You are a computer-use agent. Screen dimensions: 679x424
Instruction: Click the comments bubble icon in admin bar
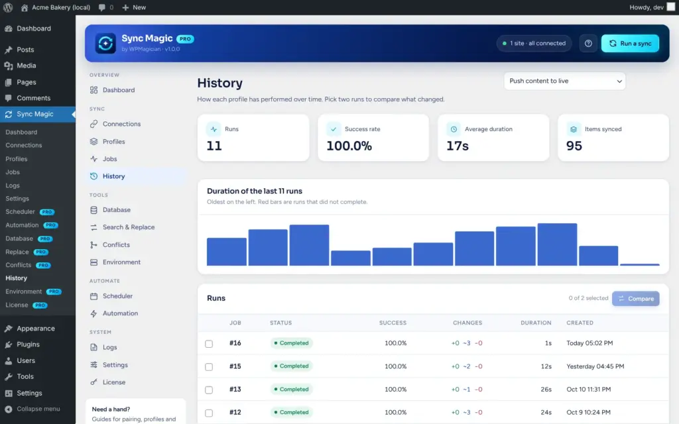tap(102, 7)
